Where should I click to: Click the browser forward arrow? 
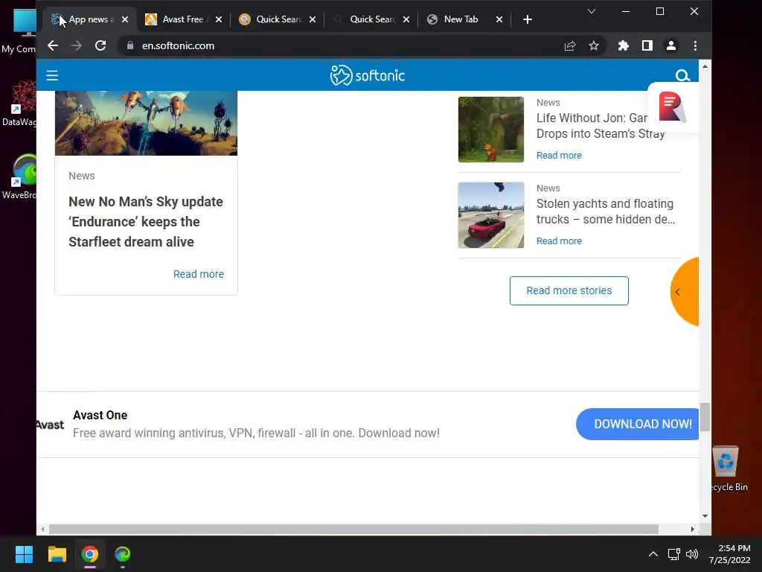pyautogui.click(x=77, y=45)
